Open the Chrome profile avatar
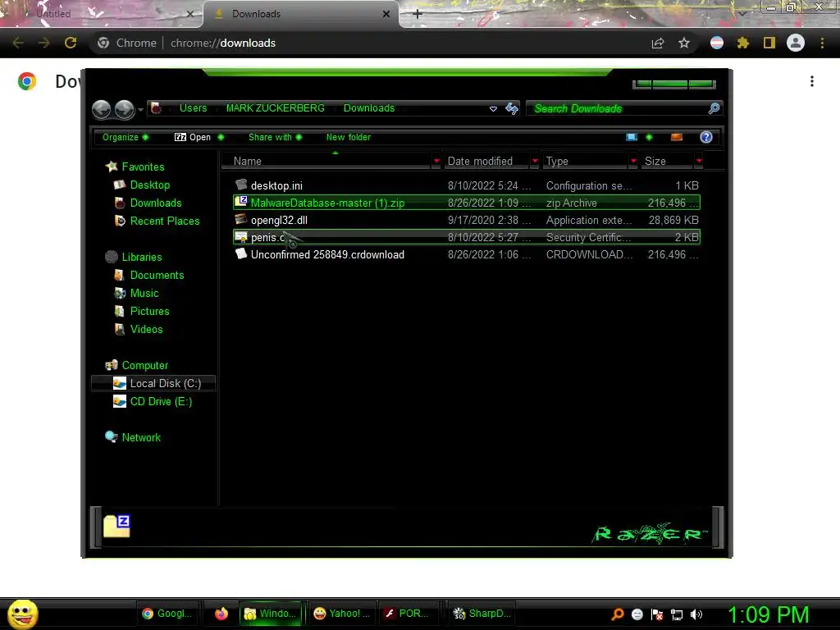Screen dimensions: 840x630 click(796, 43)
